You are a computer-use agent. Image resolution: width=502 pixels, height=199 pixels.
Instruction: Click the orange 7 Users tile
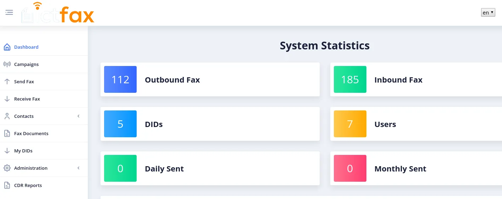click(350, 124)
